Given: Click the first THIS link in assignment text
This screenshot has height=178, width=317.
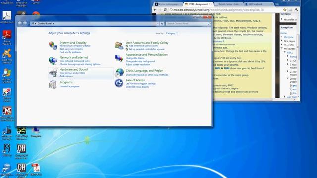Looking at the screenshot, I should click(x=217, y=68).
